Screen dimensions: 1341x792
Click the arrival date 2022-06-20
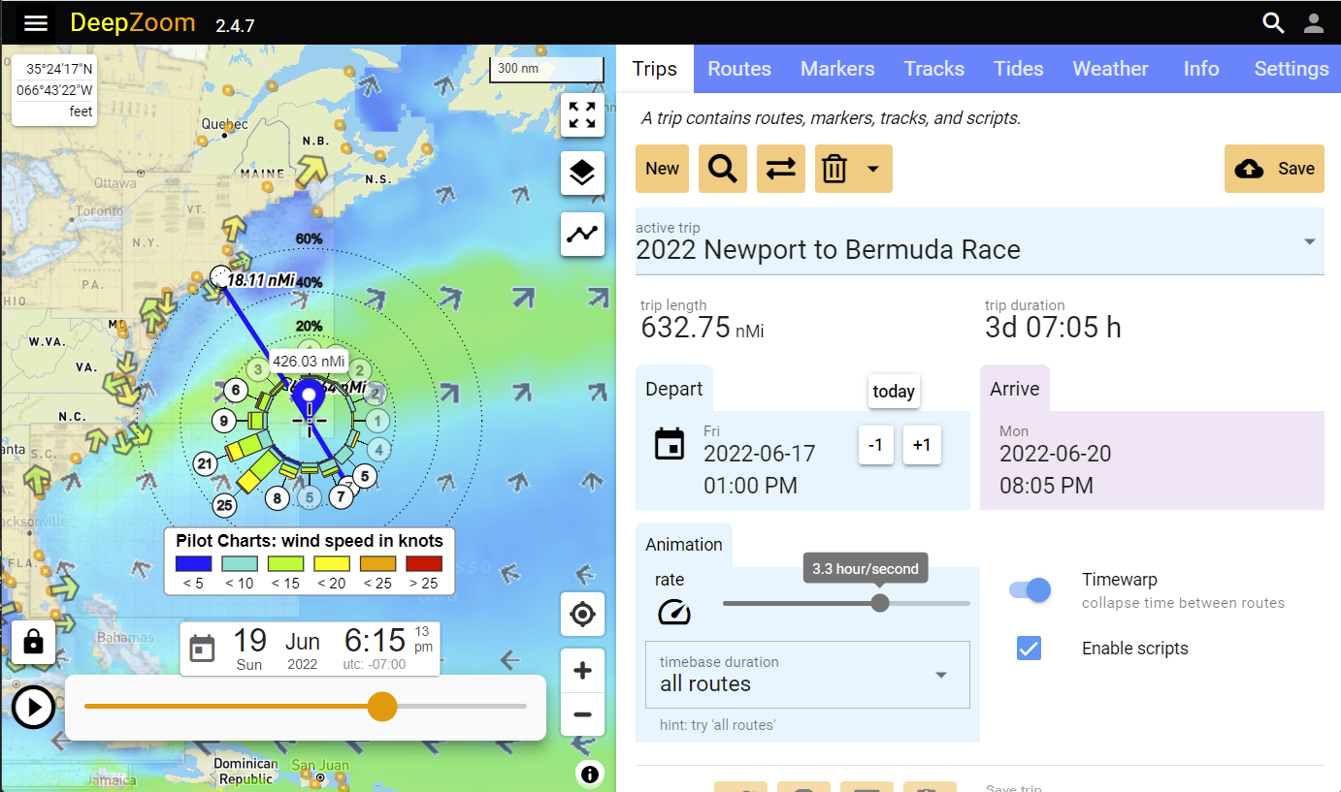(x=1056, y=454)
